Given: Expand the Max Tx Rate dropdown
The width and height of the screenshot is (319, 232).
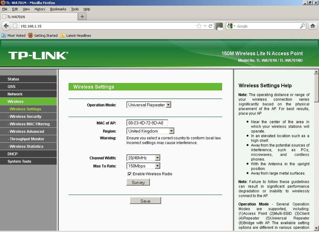Looking at the screenshot, I should click(143, 166).
